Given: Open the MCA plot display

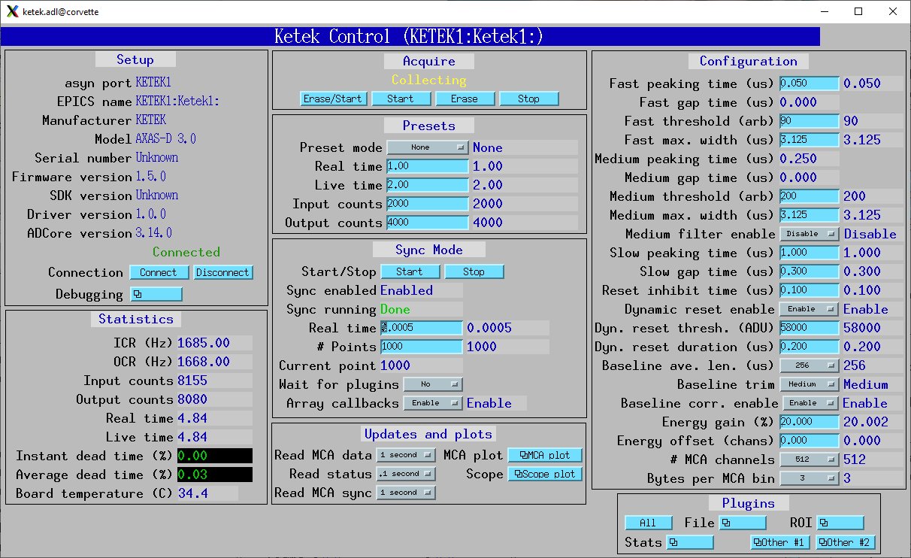Looking at the screenshot, I should pos(545,455).
